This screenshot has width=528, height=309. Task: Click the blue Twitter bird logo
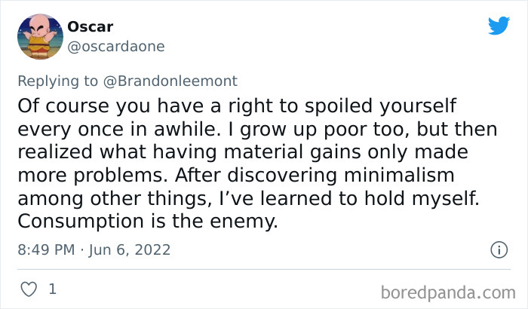(499, 25)
